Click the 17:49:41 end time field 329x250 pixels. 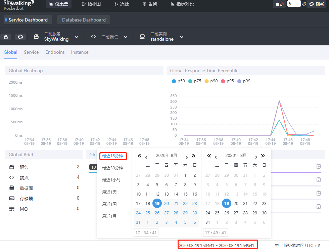click(216, 233)
